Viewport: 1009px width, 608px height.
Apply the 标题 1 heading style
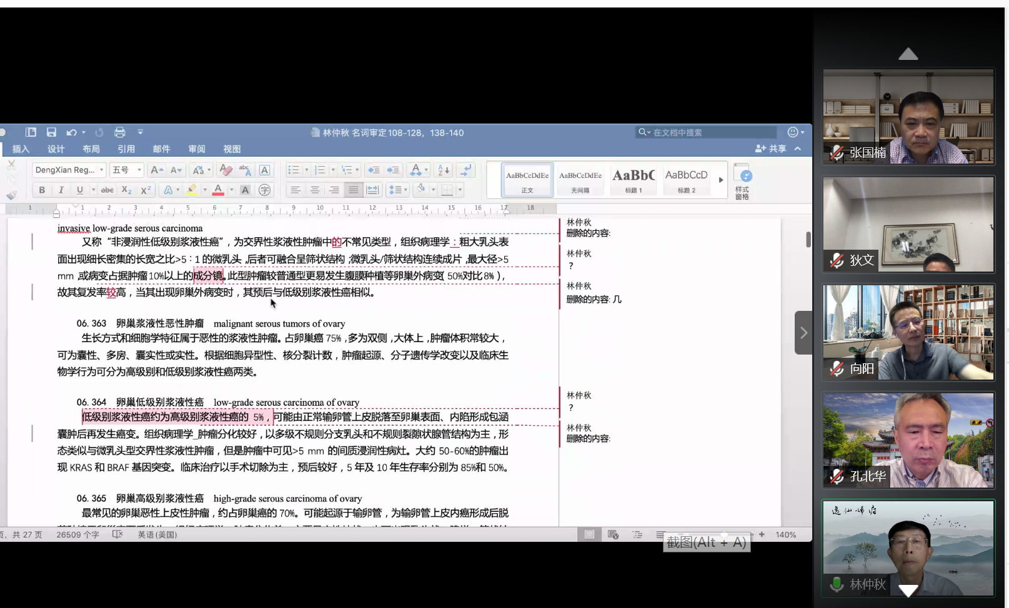click(x=634, y=180)
